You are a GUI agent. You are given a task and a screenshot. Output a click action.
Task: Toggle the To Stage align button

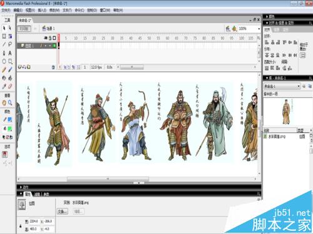[x=302, y=55]
